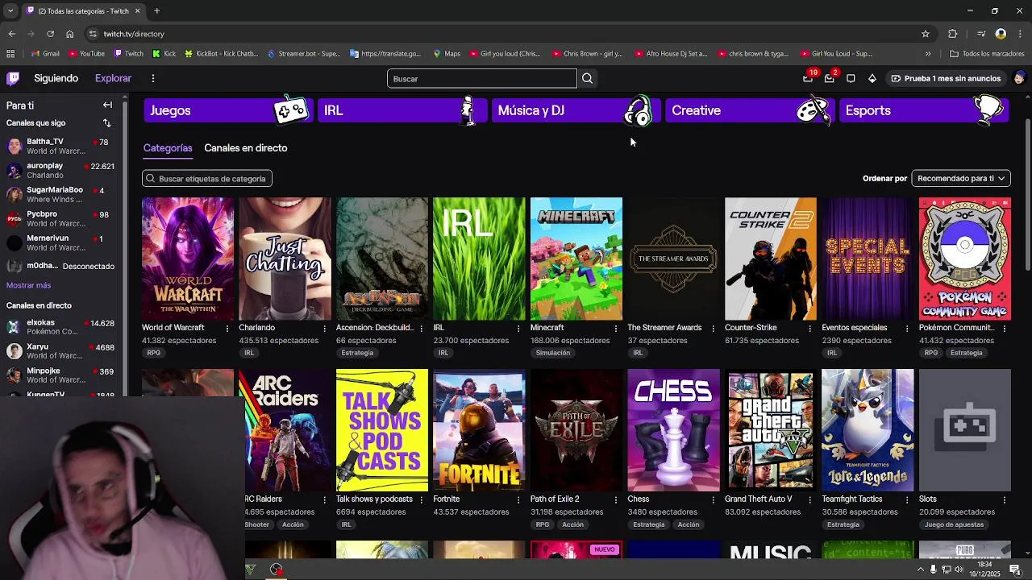
Task: Select the Todas las categorías browser tab
Action: (x=83, y=10)
